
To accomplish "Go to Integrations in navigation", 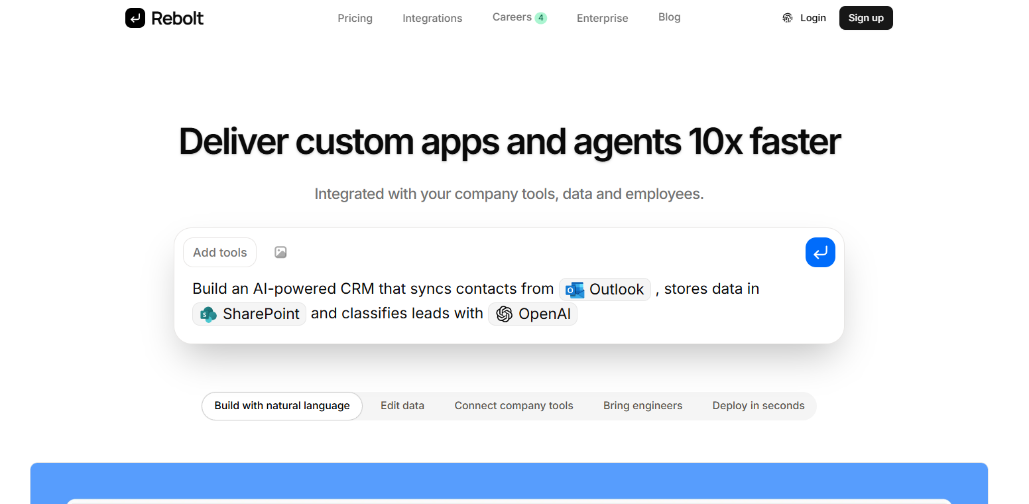I will point(432,18).
